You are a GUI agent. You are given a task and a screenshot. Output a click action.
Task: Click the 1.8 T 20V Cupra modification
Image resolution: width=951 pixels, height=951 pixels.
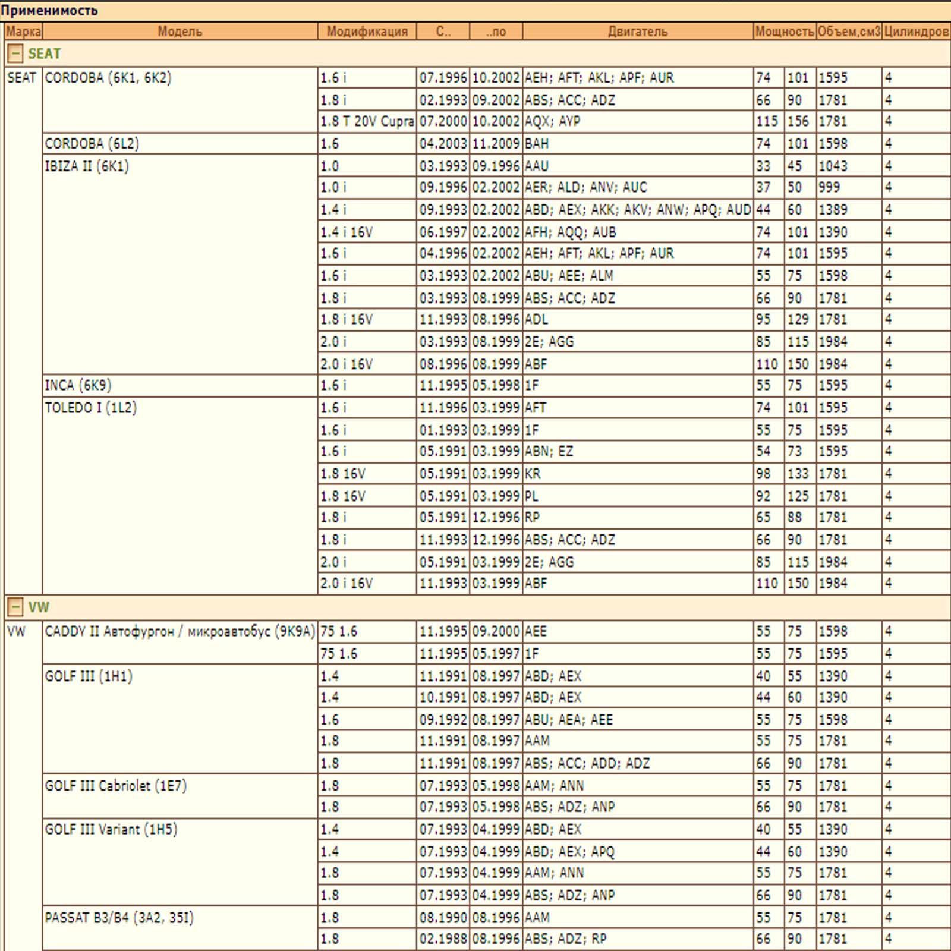tap(367, 121)
